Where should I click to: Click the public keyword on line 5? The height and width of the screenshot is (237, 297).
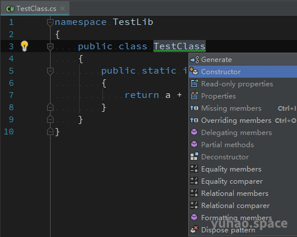click(118, 71)
